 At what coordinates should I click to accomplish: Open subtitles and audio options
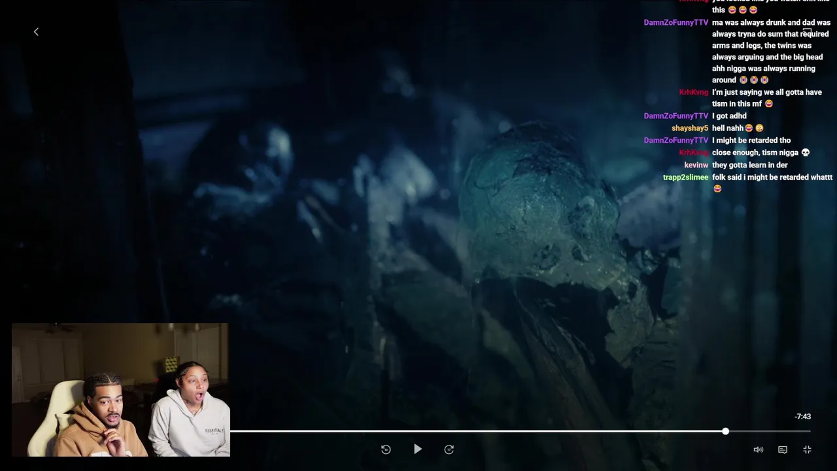click(x=783, y=449)
